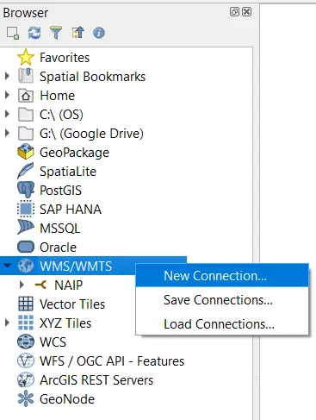The height and width of the screenshot is (420, 316).
Task: Click the Vector Tiles grid icon
Action: point(26,304)
